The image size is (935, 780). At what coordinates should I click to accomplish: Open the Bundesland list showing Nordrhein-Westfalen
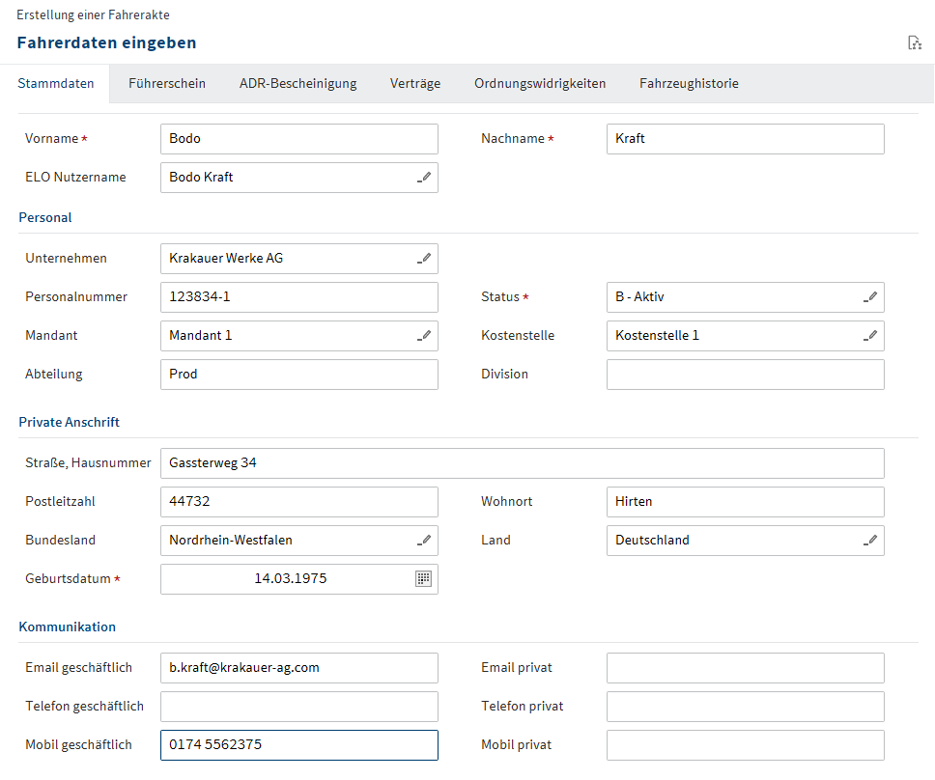(288, 541)
